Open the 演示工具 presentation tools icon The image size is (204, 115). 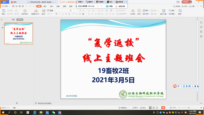(163, 11)
